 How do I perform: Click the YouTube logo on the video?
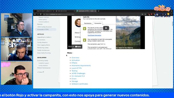(x=78, y=47)
